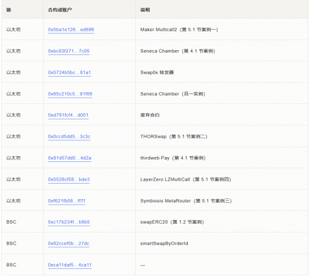This screenshot has height=277, width=309.
Task: Open address link 0x62ccef0b...27dc
Action: pos(69,244)
